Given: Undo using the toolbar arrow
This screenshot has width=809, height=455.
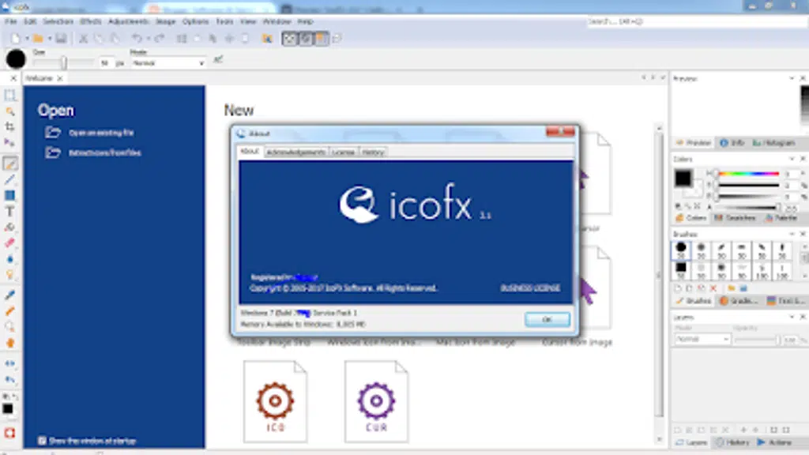Looking at the screenshot, I should click(x=137, y=39).
